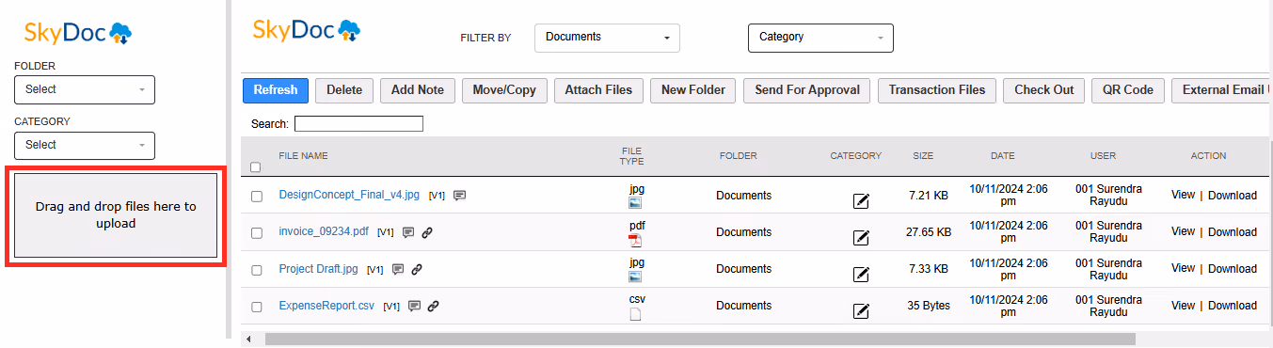Click SkyDoc logo in main header

point(307,30)
